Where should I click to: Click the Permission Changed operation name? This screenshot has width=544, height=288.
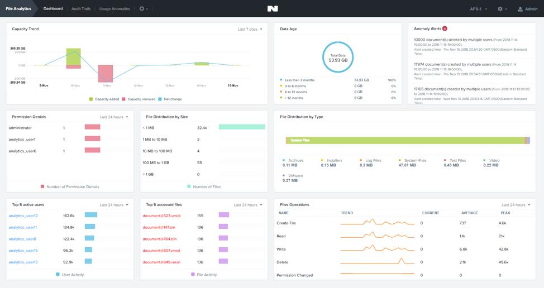(294, 275)
